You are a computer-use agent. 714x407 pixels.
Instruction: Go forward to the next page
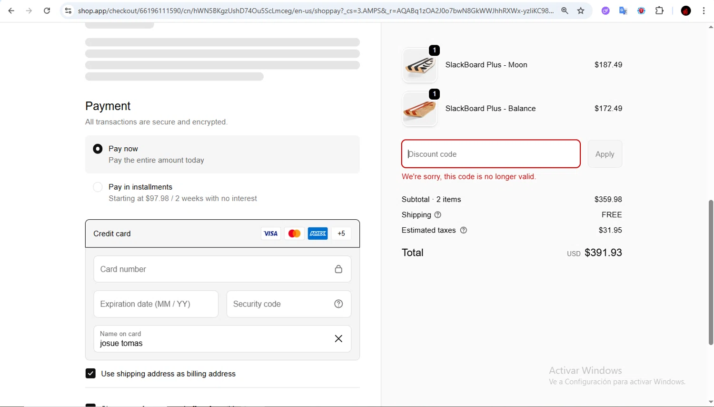coord(29,10)
